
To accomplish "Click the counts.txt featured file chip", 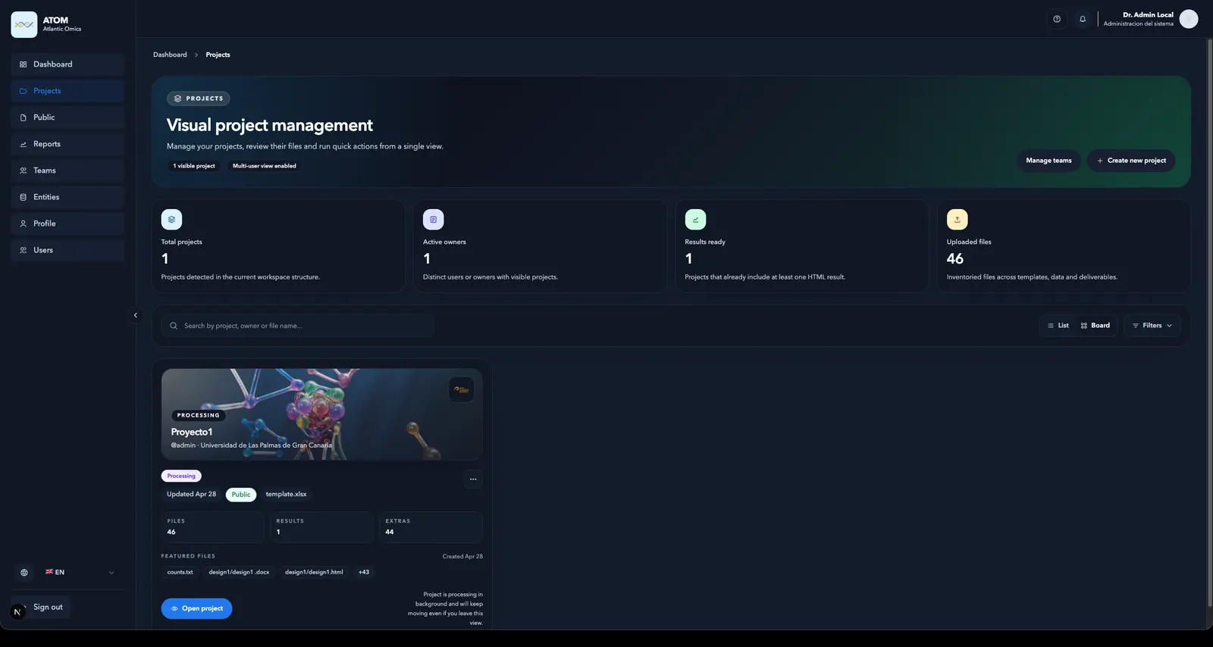I will 180,572.
